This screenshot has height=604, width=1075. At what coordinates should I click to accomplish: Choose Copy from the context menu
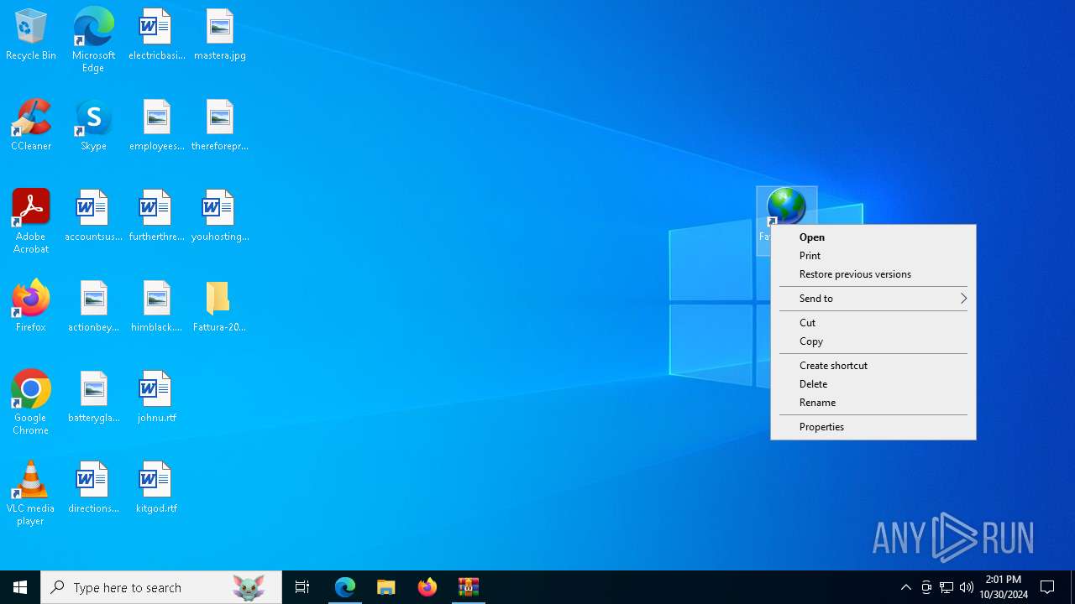pyautogui.click(x=873, y=341)
